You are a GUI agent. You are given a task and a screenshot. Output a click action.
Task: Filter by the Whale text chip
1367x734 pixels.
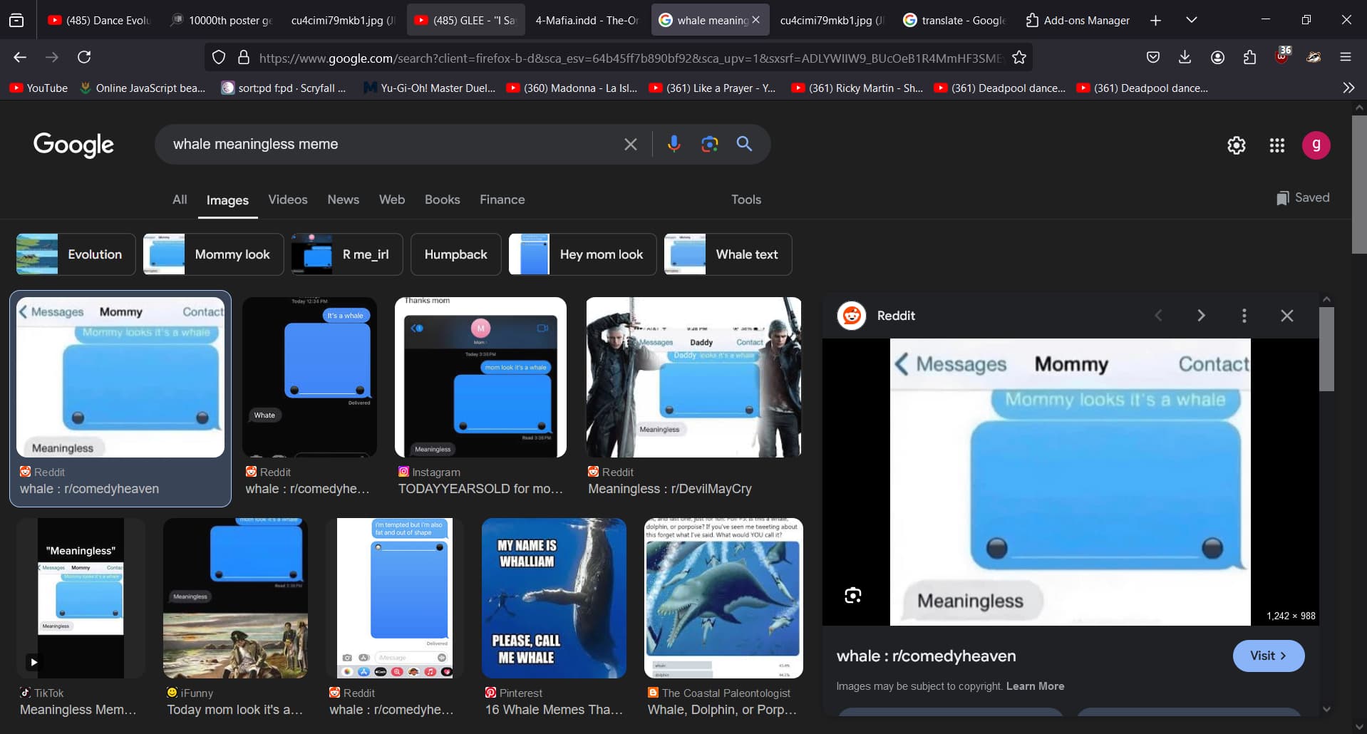[728, 254]
